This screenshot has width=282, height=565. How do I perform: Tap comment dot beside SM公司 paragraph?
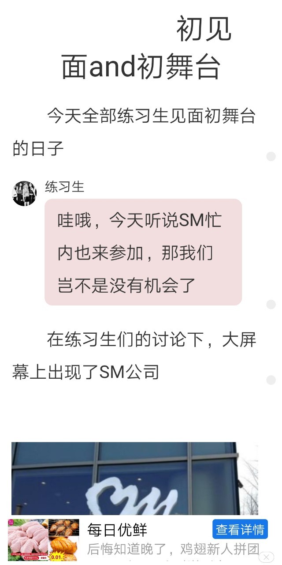(271, 380)
